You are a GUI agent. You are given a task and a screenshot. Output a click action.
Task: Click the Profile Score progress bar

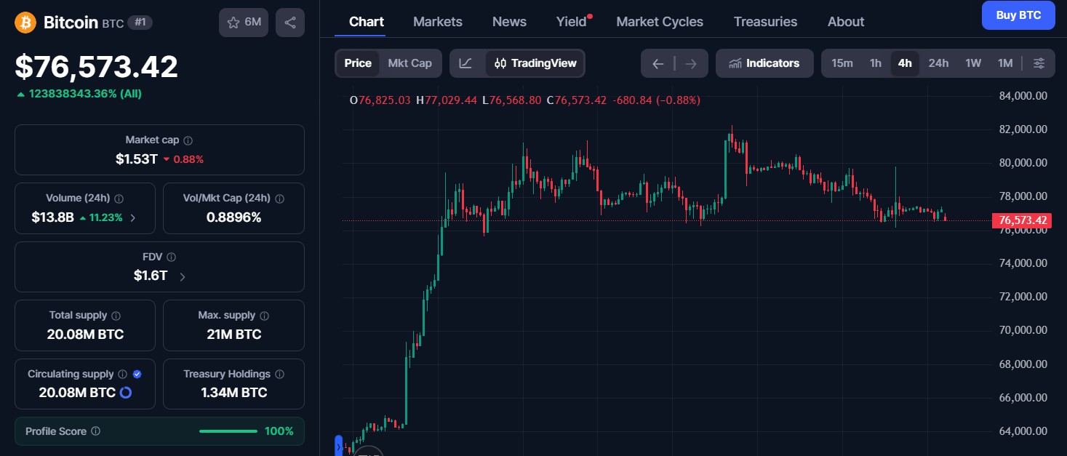(228, 431)
